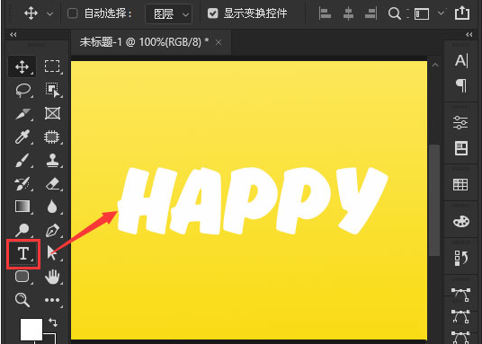The image size is (482, 344).
Task: Click the align right edges button
Action: [x=370, y=13]
